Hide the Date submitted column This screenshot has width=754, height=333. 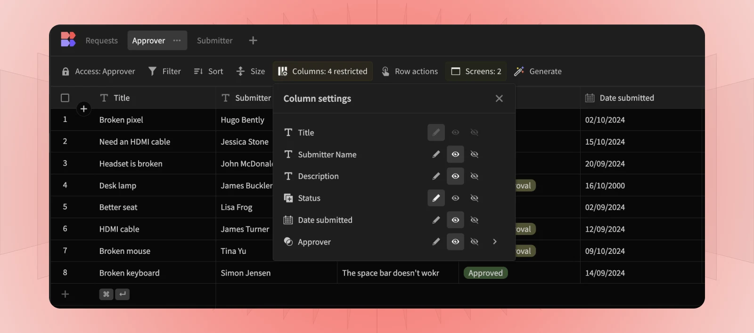[475, 220]
